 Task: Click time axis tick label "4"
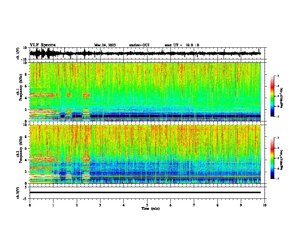point(124,205)
